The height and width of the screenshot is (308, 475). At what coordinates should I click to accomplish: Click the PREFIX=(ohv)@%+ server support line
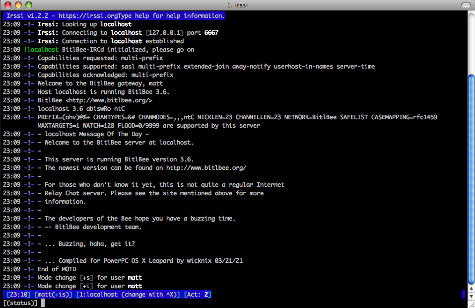click(220, 117)
